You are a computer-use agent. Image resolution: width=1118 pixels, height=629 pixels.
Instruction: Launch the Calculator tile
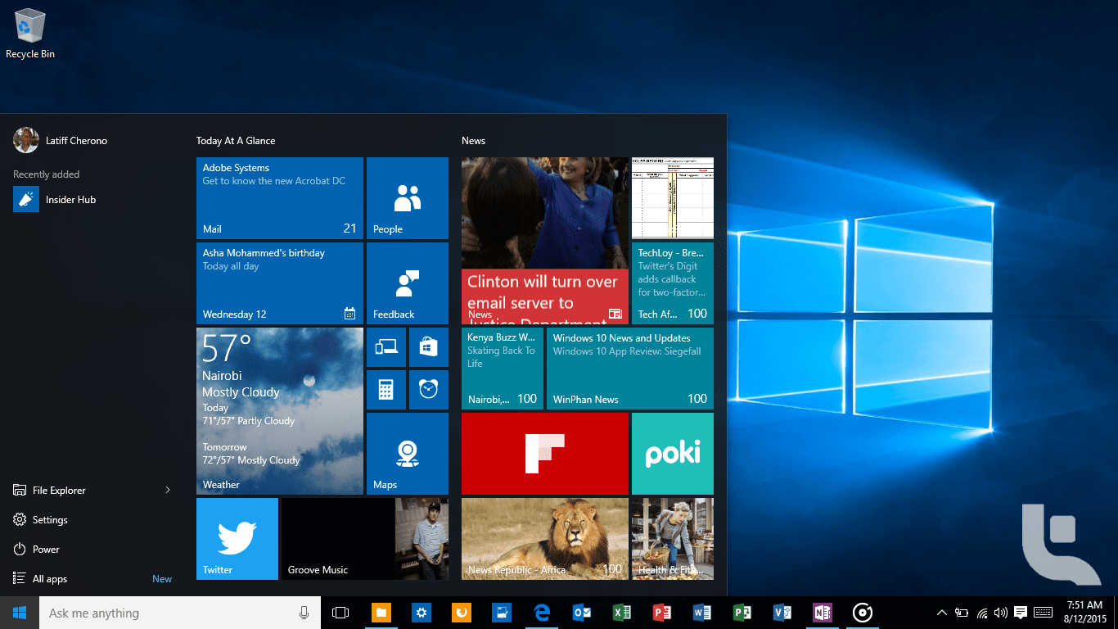(386, 390)
